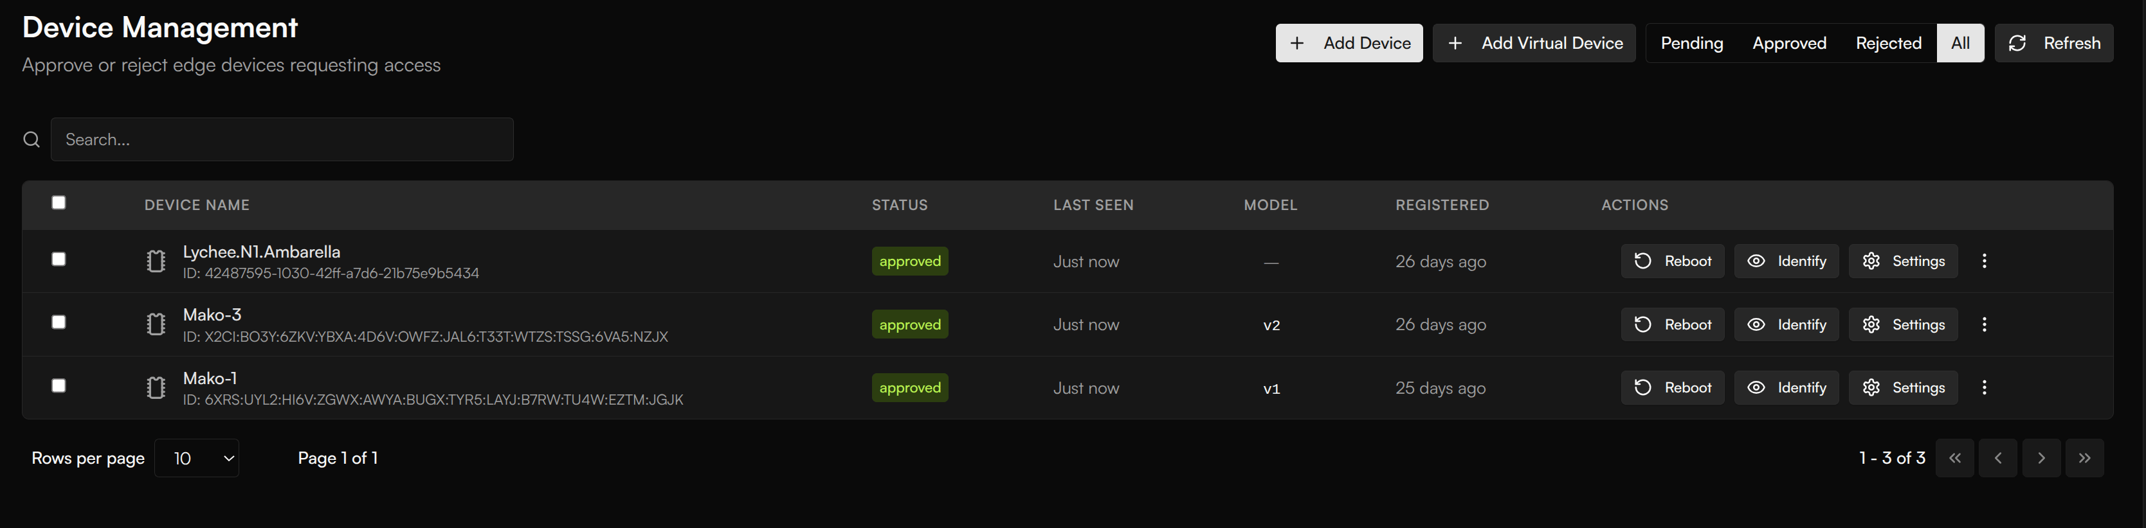
Task: Click the 25 days ago registered value
Action: [1441, 389]
